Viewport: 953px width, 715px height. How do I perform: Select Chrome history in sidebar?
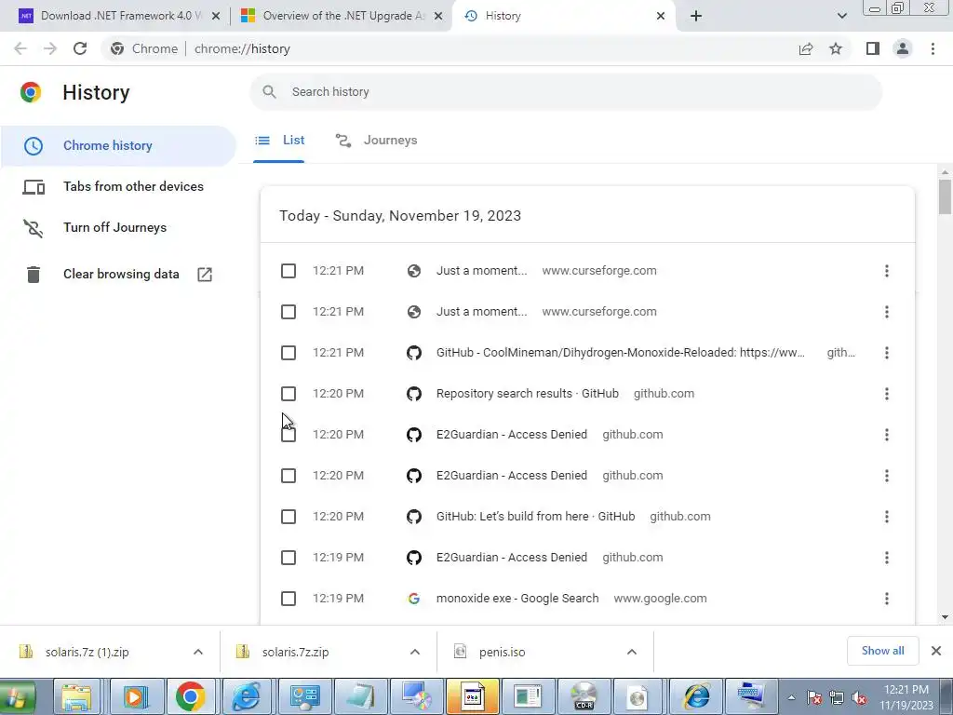point(118,146)
